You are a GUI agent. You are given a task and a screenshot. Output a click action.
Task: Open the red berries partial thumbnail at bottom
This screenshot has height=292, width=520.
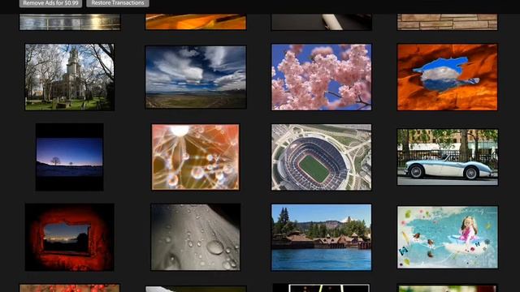pos(70,288)
